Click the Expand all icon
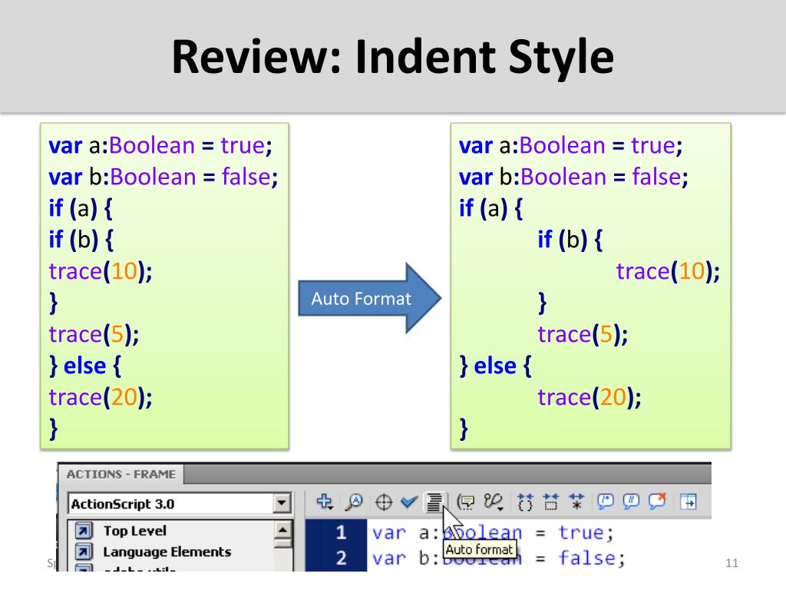 (576, 502)
